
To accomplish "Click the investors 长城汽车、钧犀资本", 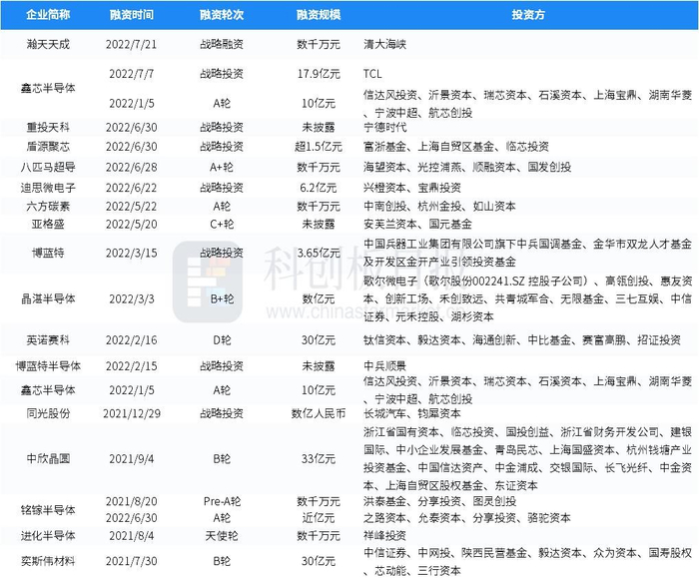I will [x=411, y=413].
